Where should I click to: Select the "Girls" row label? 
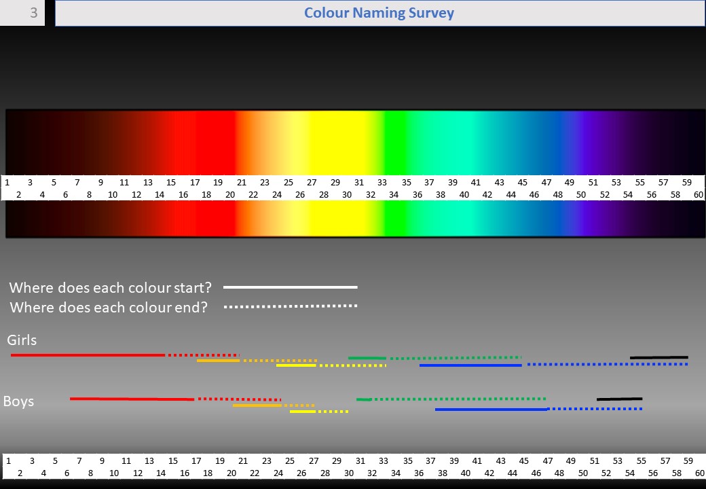(x=22, y=340)
